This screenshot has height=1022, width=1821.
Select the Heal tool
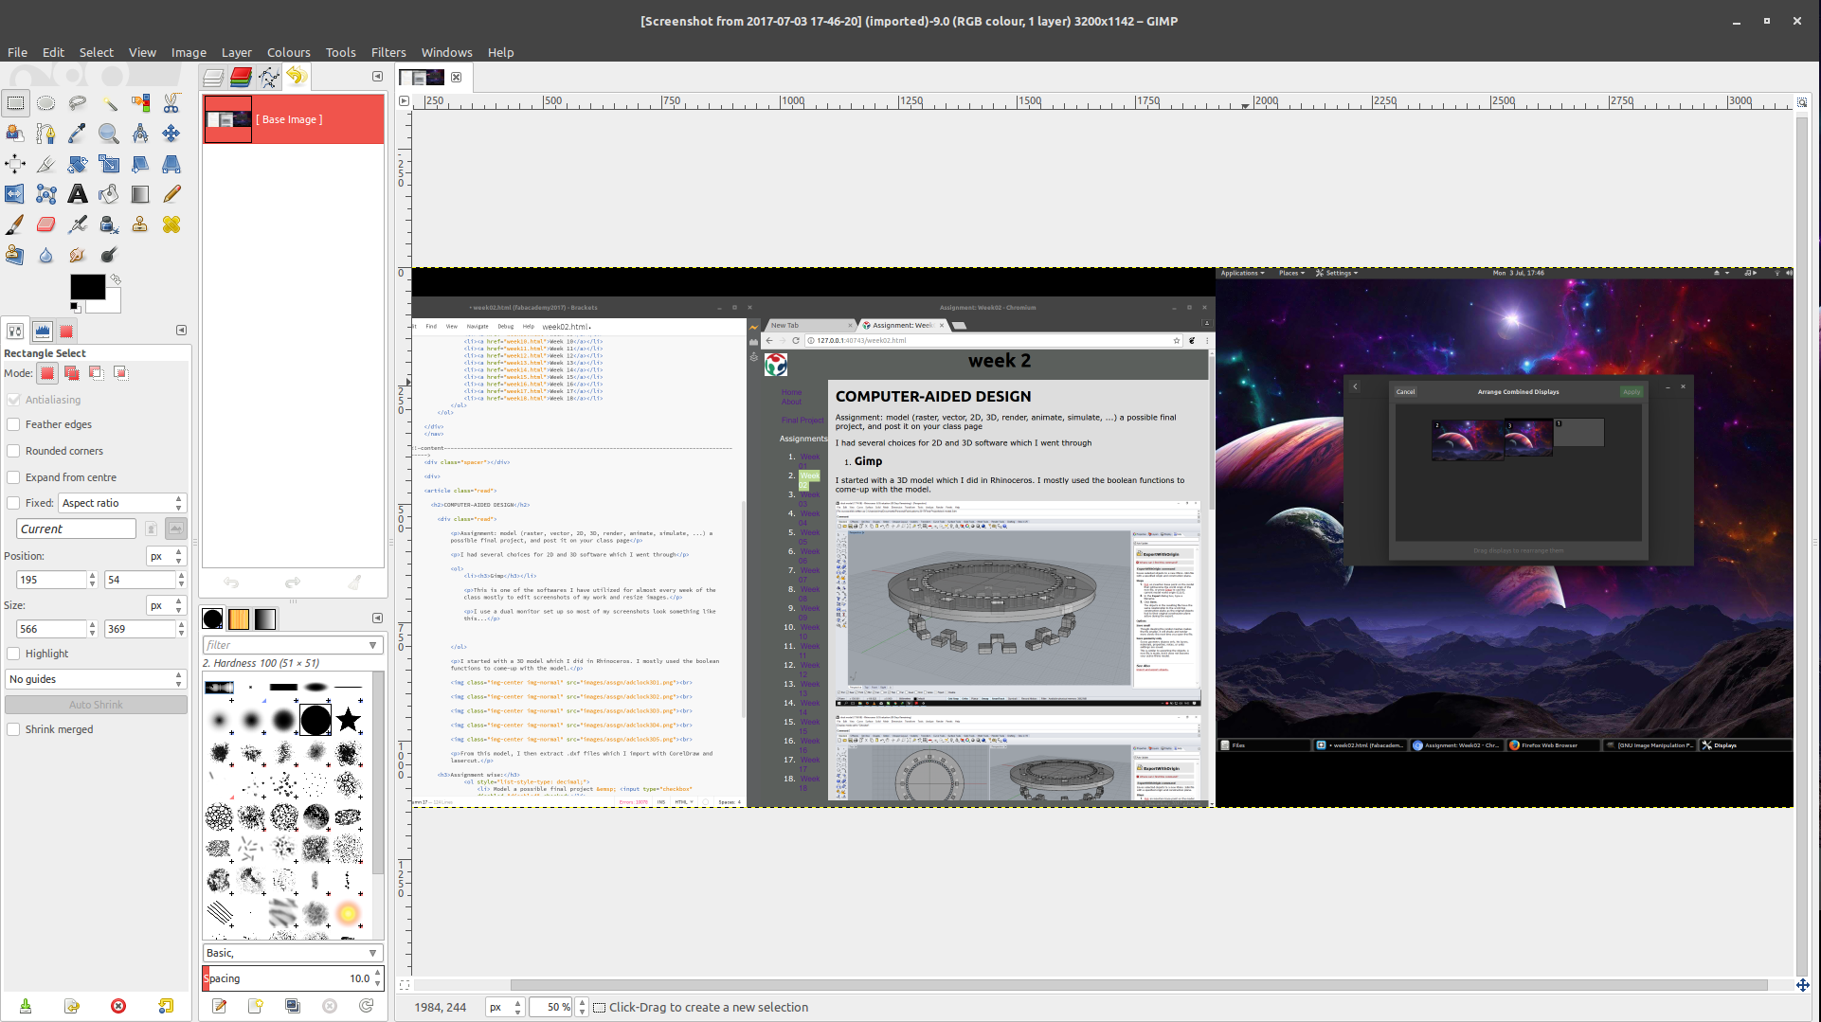(171, 224)
